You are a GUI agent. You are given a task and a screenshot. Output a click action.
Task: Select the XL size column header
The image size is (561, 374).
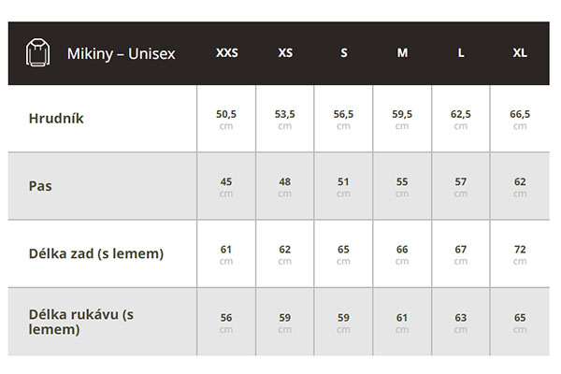(520, 53)
